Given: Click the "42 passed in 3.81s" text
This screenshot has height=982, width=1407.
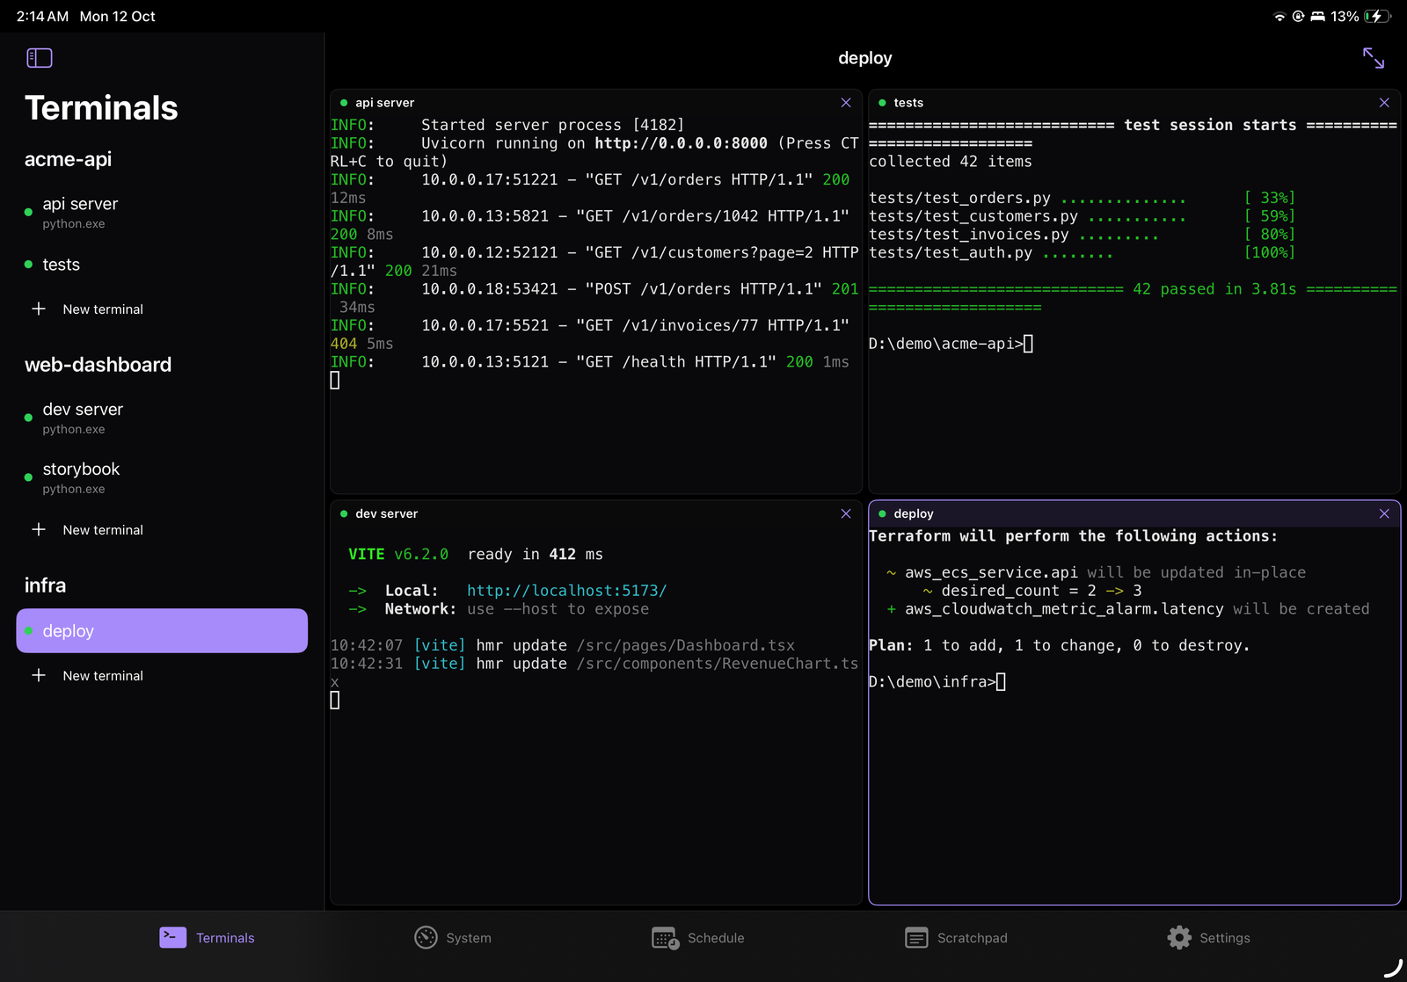Looking at the screenshot, I should (1214, 289).
